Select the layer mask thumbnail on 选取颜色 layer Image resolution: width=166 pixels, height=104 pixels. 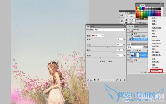point(138,55)
